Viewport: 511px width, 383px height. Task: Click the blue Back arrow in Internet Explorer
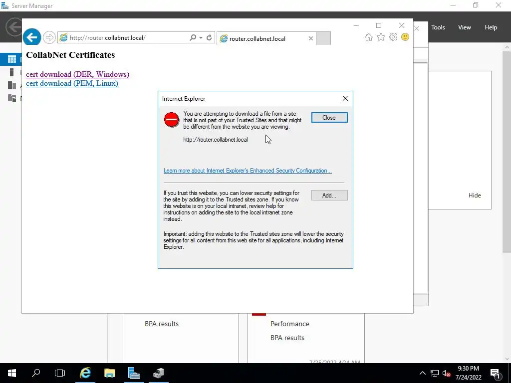(31, 37)
